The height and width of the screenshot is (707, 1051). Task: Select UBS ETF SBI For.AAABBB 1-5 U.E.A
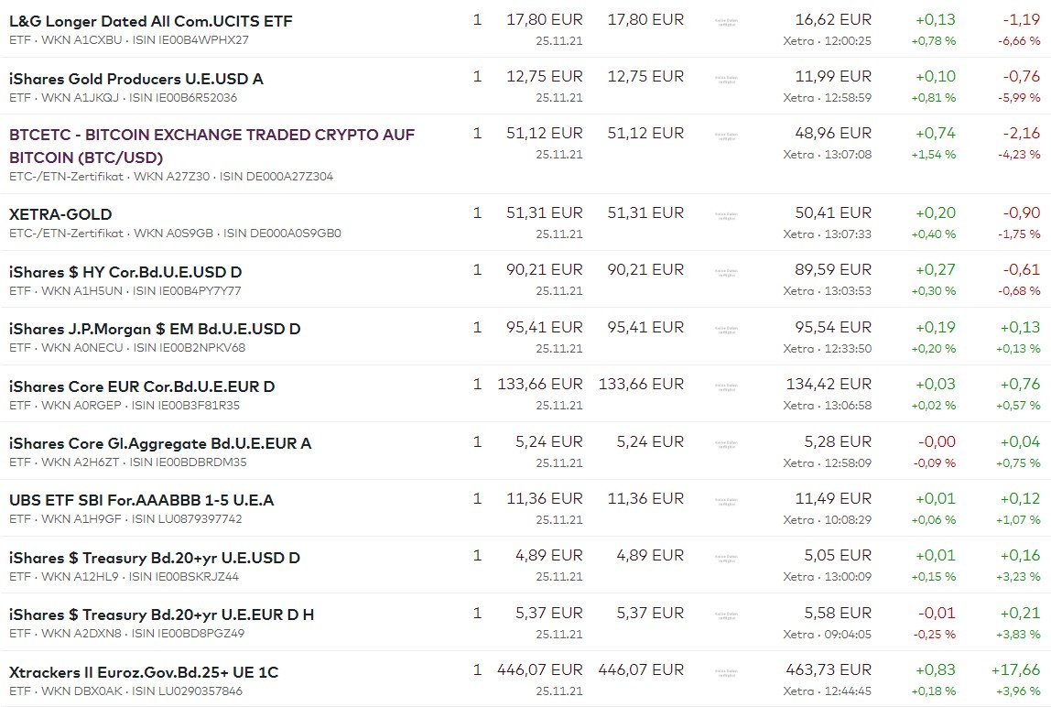141,500
